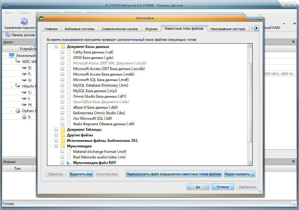Click file icon of Microsoft SQL База данных (.mdf)
The width and height of the screenshot is (299, 210).
[69, 80]
